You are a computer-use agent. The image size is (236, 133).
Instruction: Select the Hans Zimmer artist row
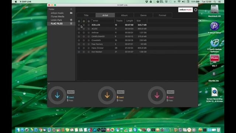coord(137,48)
